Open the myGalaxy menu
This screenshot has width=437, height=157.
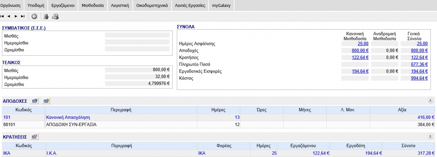click(221, 6)
